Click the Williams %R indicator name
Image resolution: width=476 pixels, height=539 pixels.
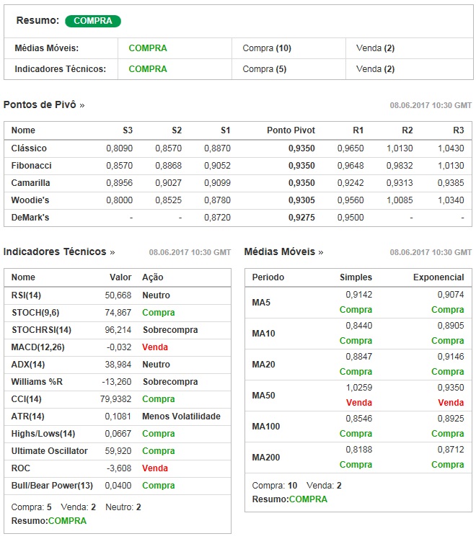point(37,382)
